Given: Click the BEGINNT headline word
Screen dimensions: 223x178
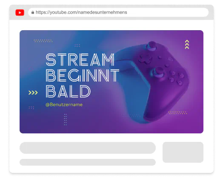Looking at the screenshot, I should pyautogui.click(x=83, y=75).
